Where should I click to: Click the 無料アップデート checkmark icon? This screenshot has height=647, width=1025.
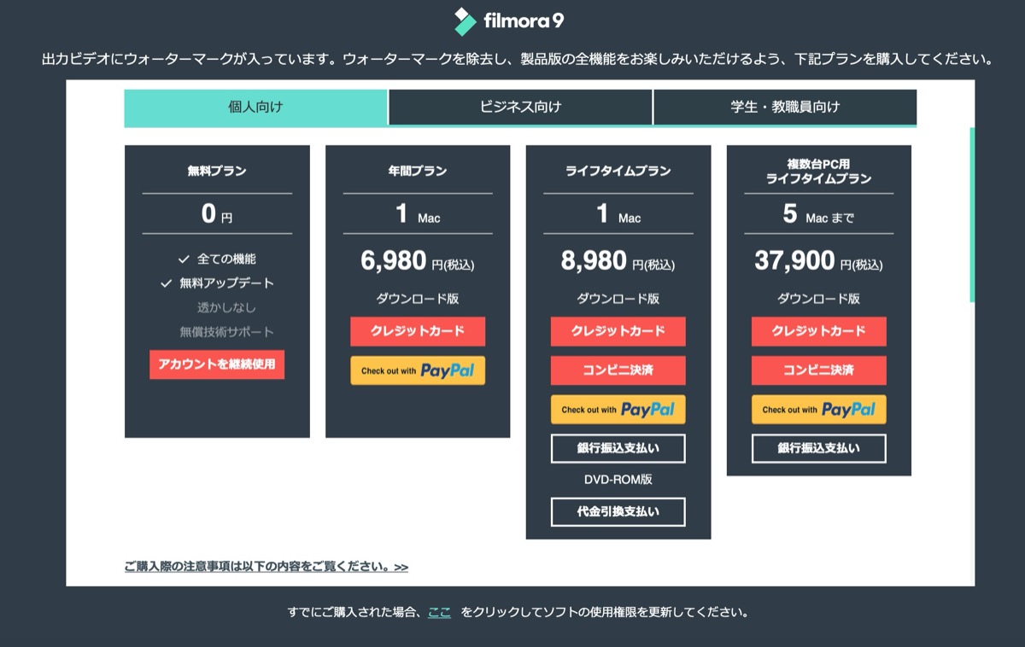pos(166,283)
